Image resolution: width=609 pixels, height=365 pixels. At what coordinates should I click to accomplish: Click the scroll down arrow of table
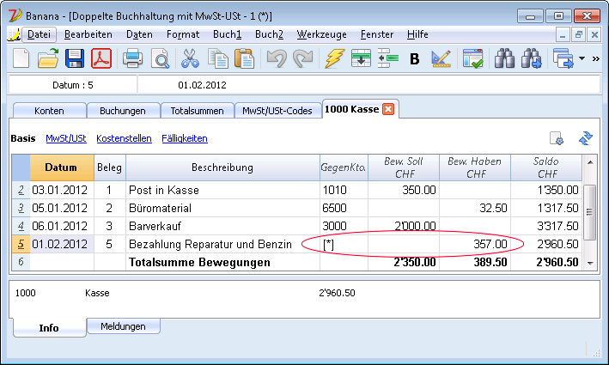click(x=590, y=264)
